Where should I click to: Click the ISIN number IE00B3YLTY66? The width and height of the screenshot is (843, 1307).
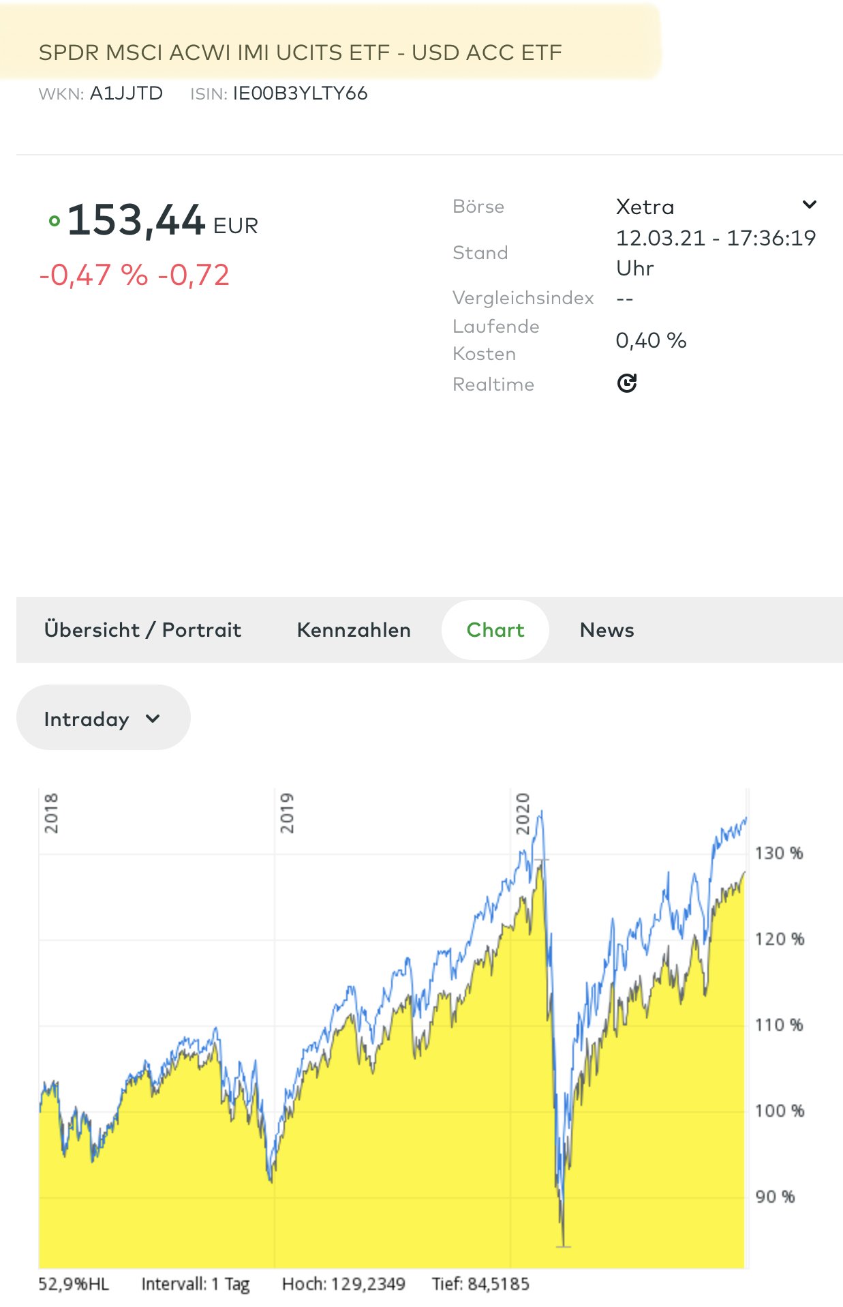(300, 93)
